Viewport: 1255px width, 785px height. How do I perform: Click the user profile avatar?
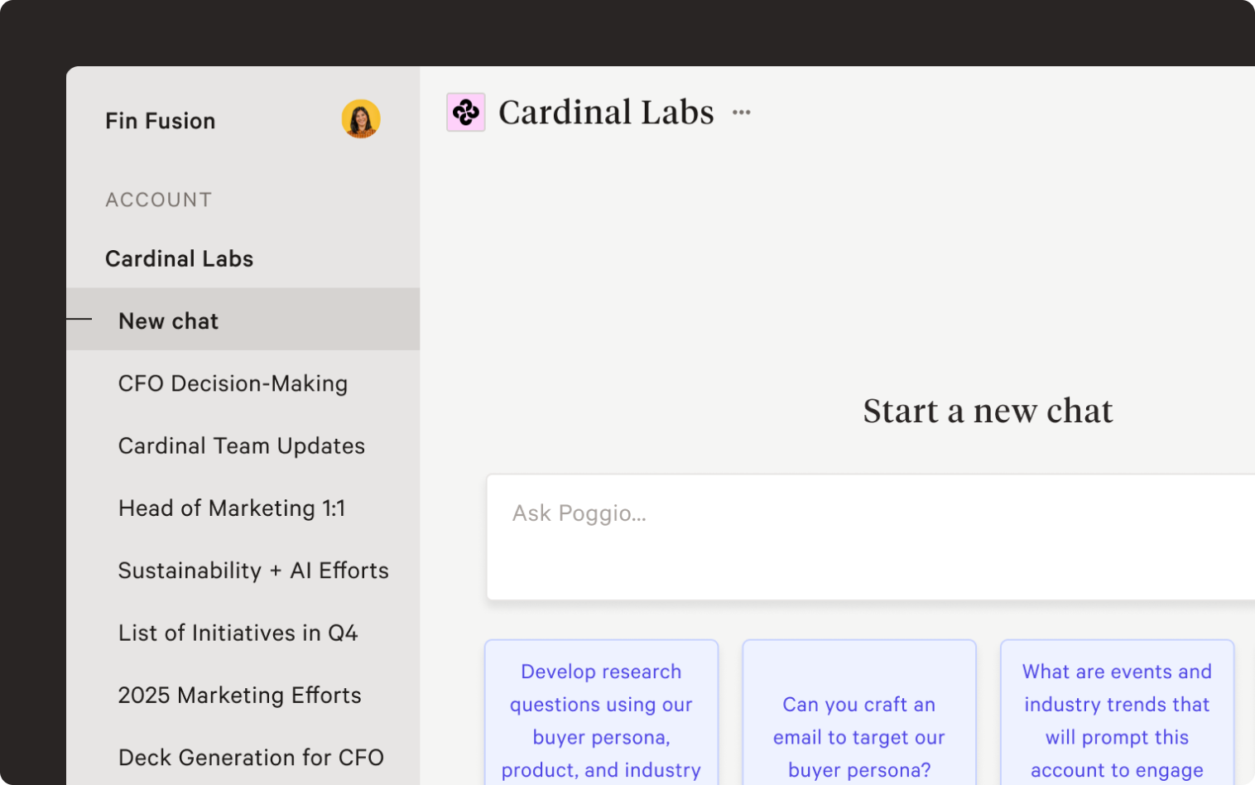pos(361,119)
